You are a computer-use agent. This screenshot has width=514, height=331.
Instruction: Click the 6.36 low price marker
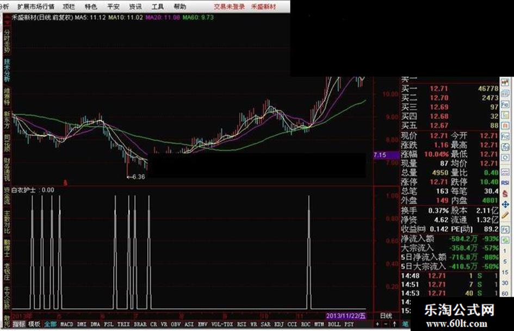pos(136,177)
